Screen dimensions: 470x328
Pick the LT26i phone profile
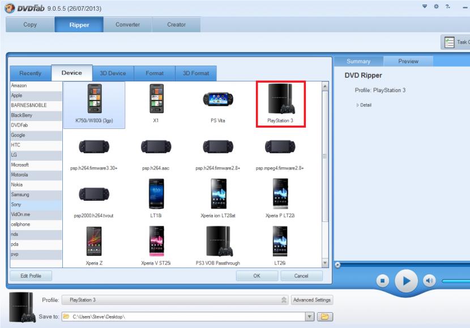point(280,245)
